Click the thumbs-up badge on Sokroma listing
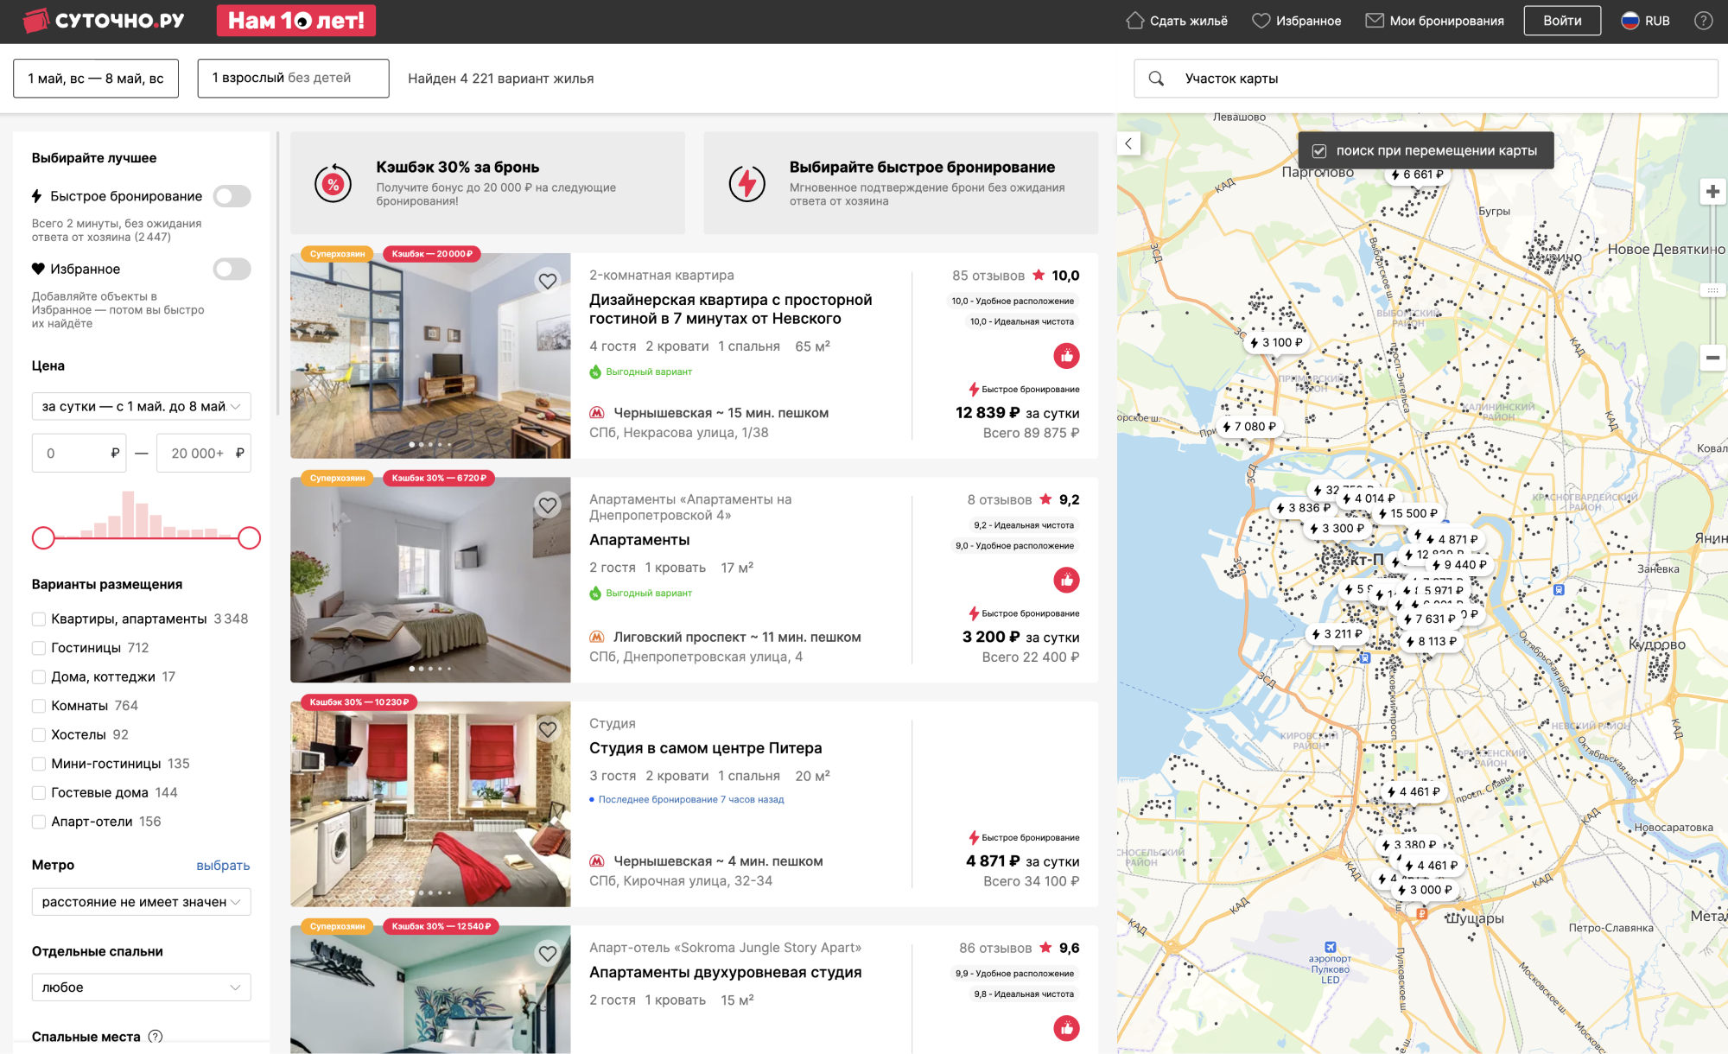1728x1054 pixels. point(1066,1028)
